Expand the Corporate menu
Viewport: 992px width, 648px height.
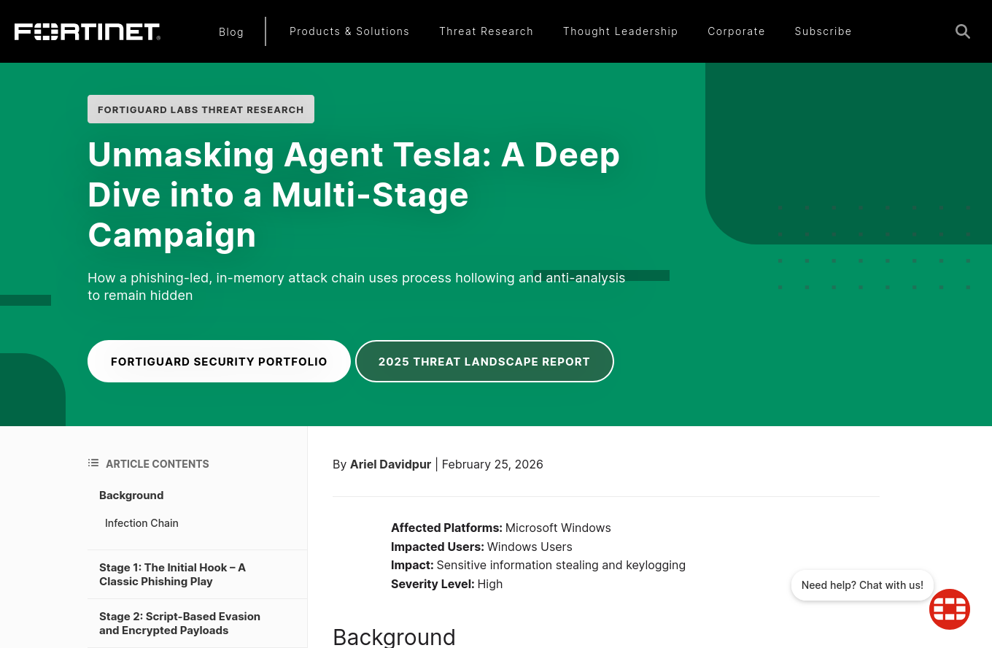click(x=736, y=31)
